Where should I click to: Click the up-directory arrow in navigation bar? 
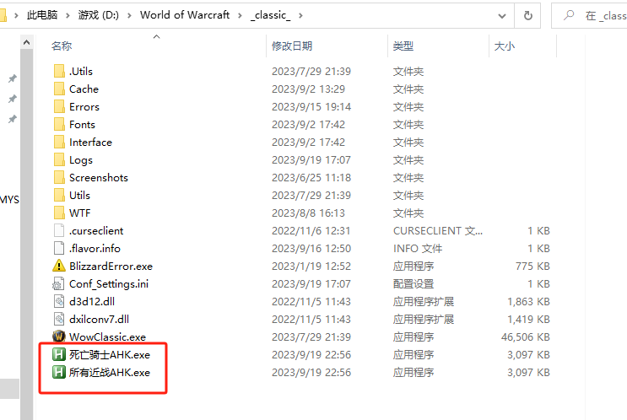coord(5,15)
